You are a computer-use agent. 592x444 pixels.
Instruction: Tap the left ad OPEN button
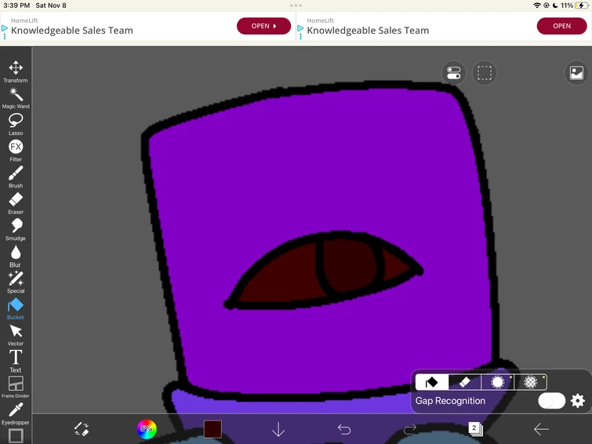pyautogui.click(x=264, y=26)
